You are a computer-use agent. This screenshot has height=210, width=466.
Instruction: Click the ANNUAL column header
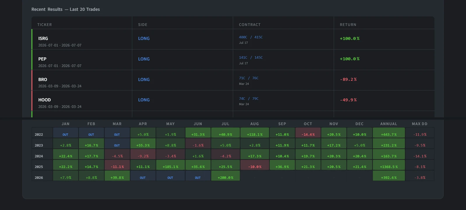tap(389, 124)
